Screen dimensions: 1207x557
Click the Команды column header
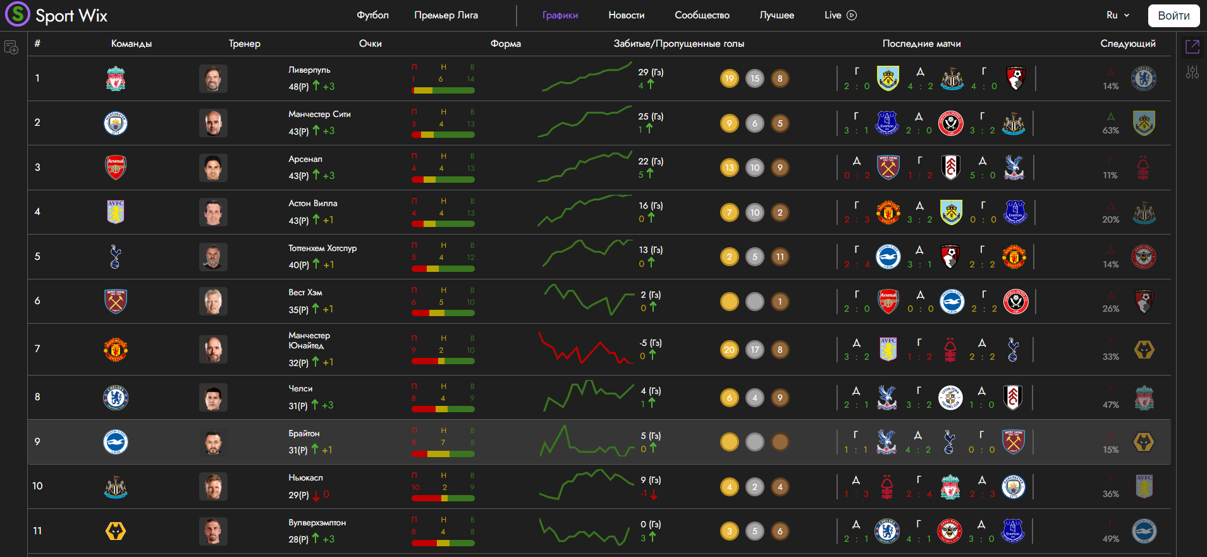pyautogui.click(x=132, y=44)
